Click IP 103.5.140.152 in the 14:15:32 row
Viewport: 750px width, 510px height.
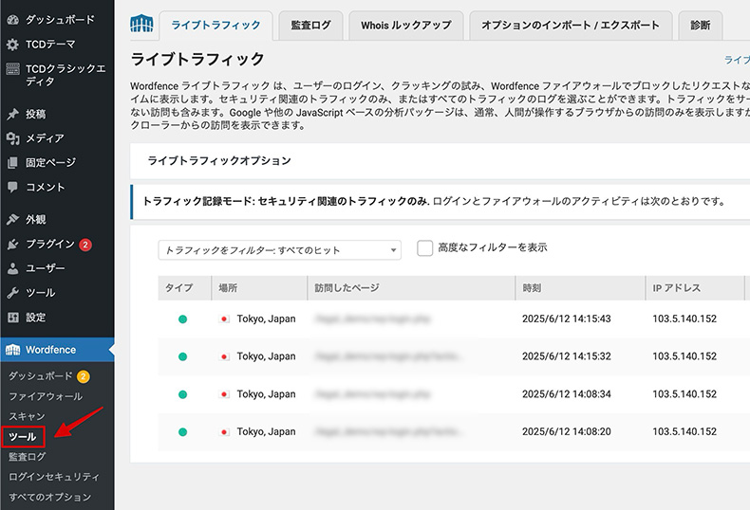(684, 356)
